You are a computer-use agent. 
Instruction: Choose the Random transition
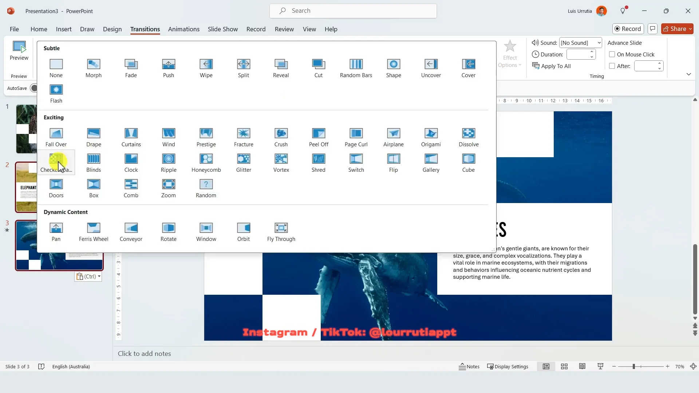click(x=206, y=188)
